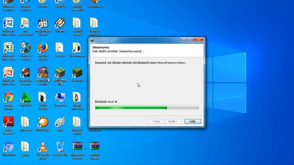Open the Microsoft Office Word shortcut
Viewport: 294px width, 165px height.
8,26
